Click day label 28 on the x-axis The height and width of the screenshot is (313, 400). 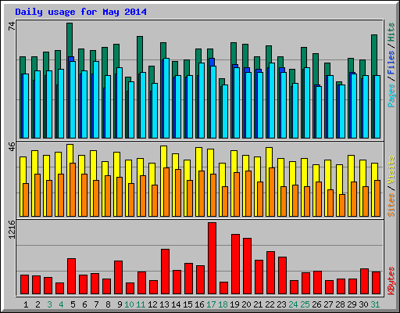pos(340,304)
